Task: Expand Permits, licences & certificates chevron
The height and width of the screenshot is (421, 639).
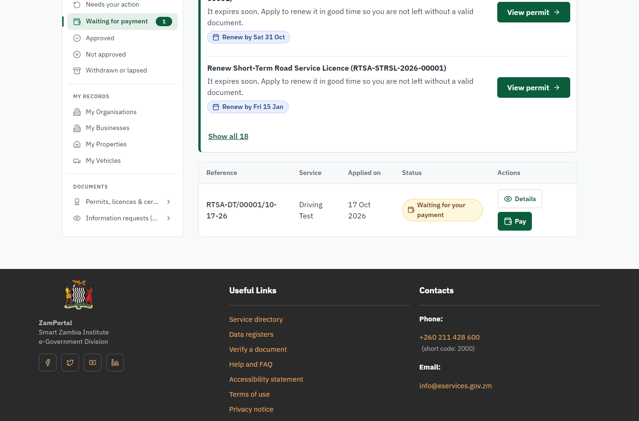Action: point(169,202)
